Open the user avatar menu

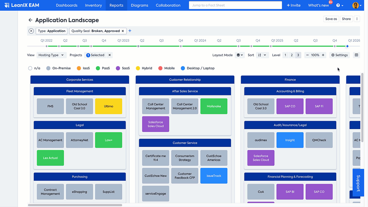[x=357, y=5]
